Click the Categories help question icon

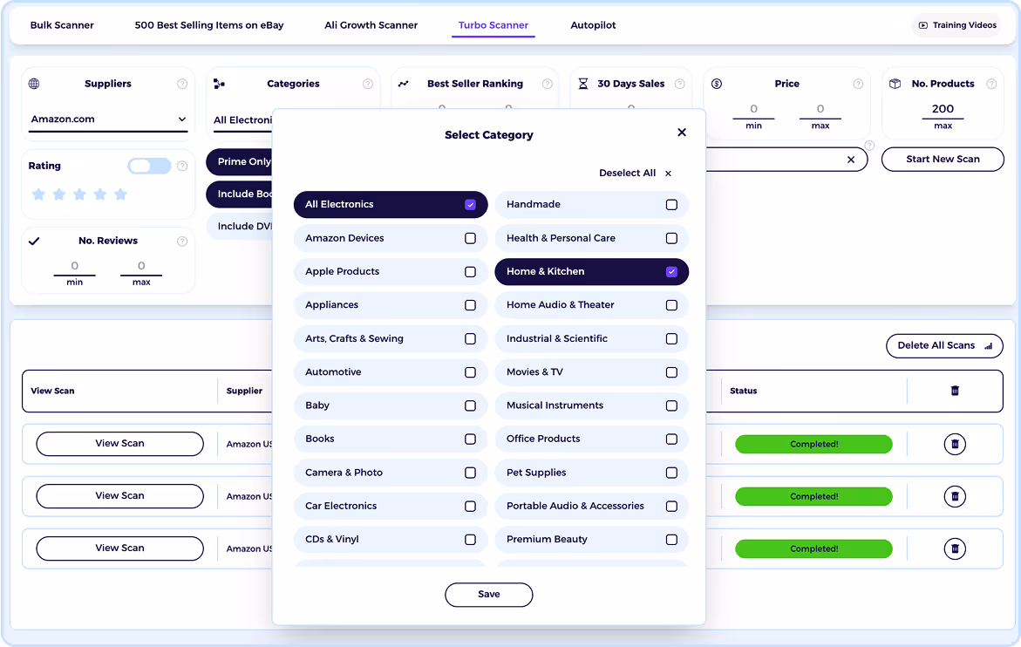tap(368, 84)
